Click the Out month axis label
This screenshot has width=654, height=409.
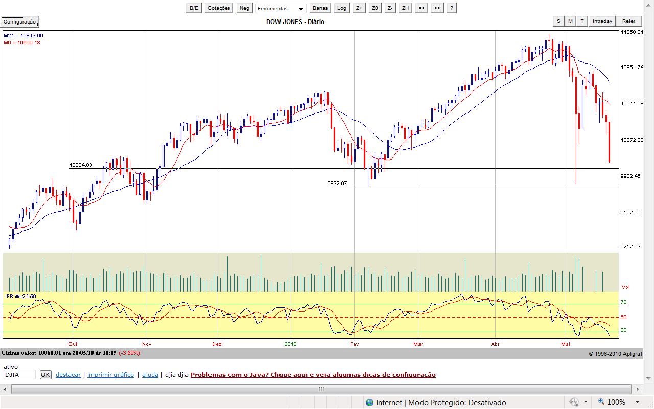tap(73, 344)
